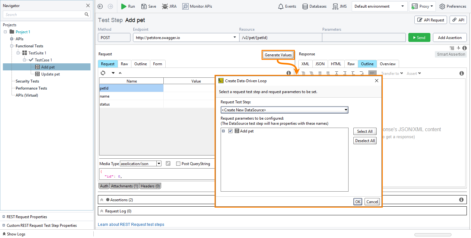Switch to the request Outline tab
The height and width of the screenshot is (238, 471).
pos(140,64)
